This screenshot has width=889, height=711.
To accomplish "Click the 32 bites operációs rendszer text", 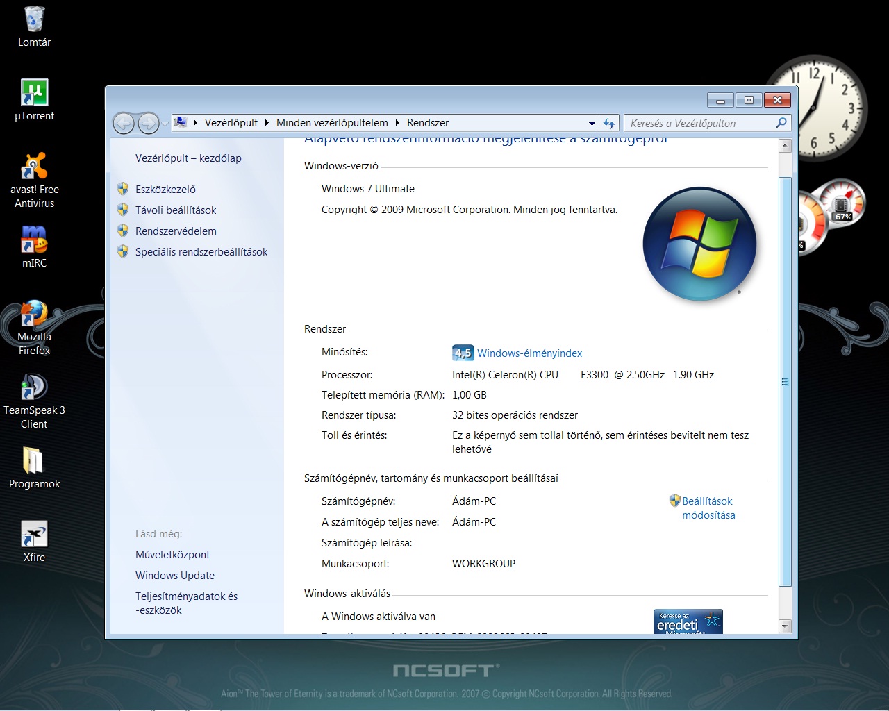I will point(515,415).
